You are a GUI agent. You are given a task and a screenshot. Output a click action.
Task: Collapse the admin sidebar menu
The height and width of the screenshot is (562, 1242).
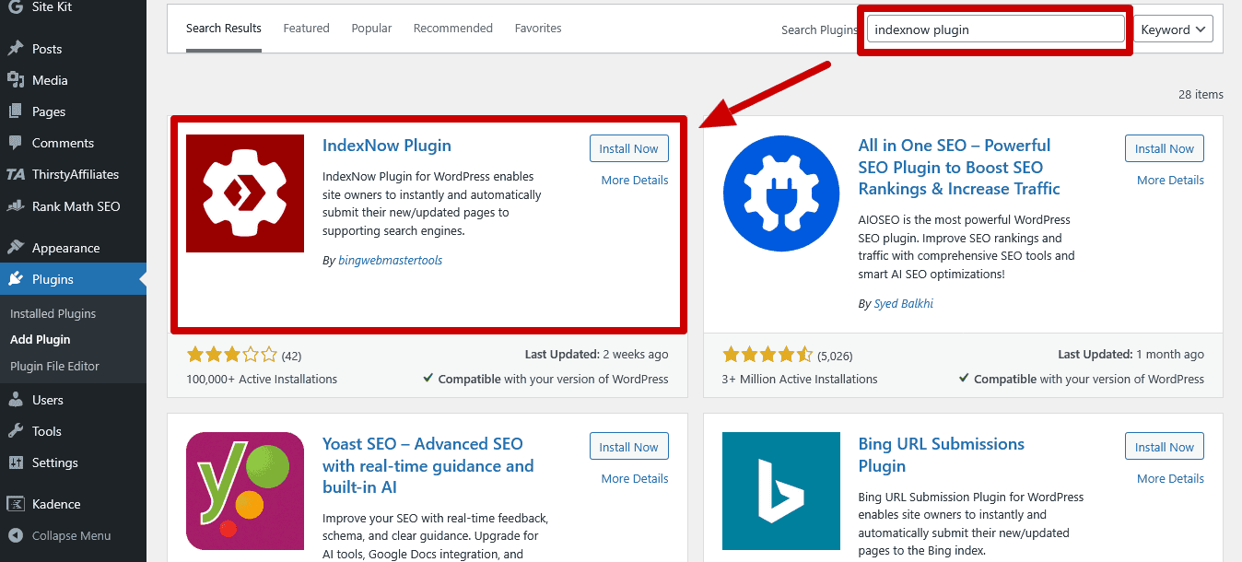(x=64, y=534)
